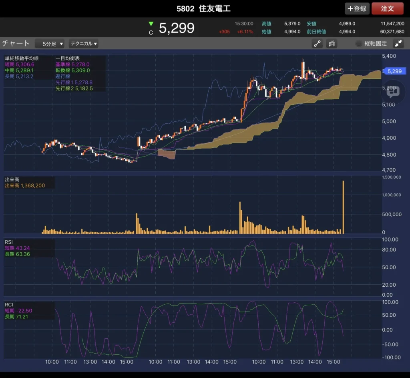Open the candlestick chart type icon

click(x=332, y=44)
